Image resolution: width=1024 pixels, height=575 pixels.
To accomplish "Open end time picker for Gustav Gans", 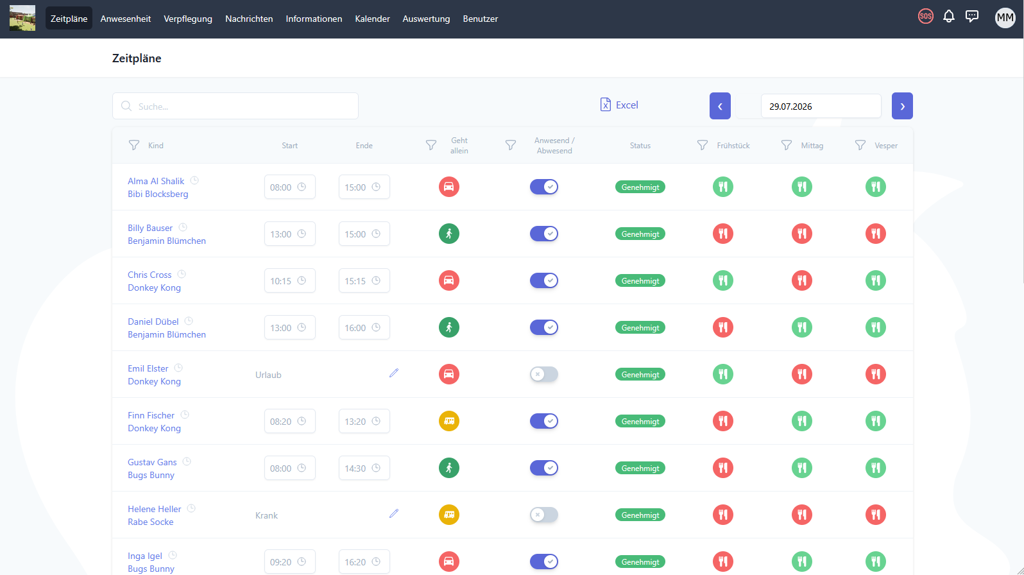I will click(364, 468).
